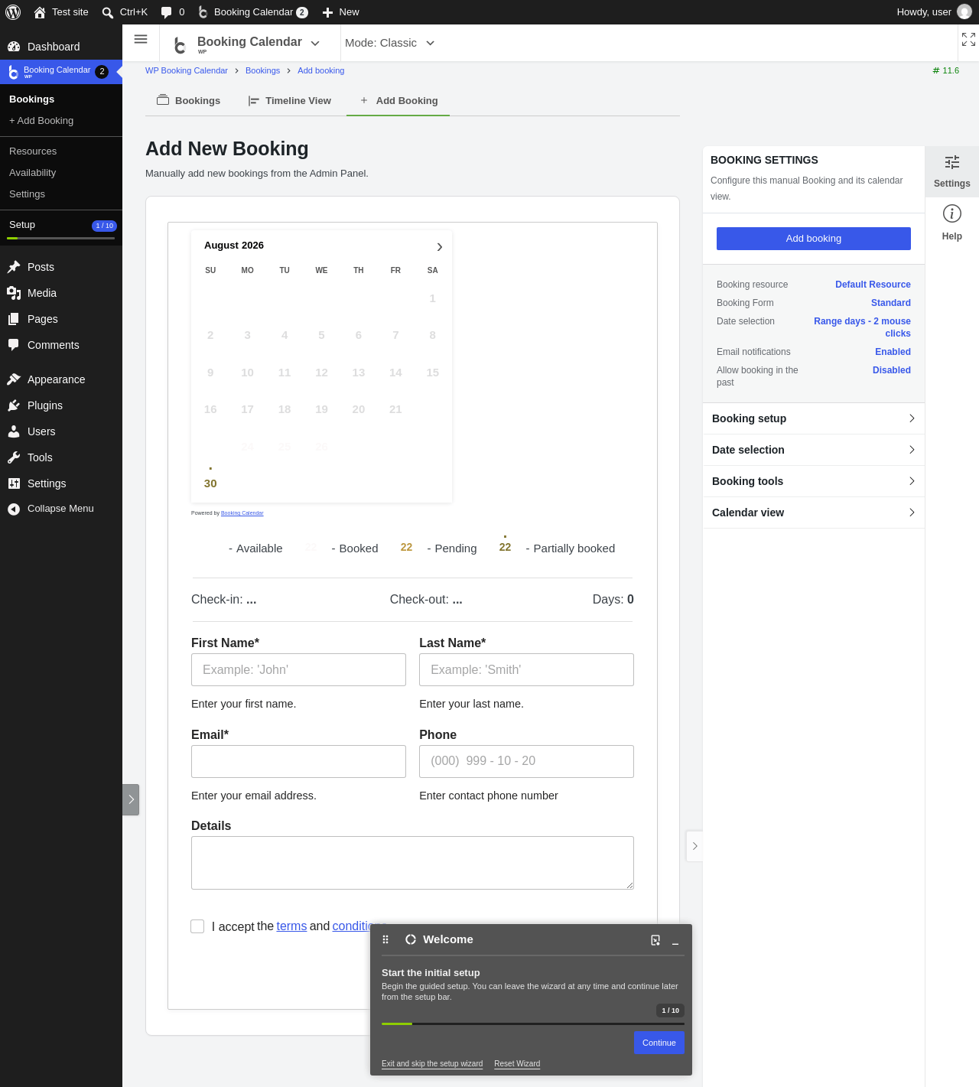Image resolution: width=979 pixels, height=1087 pixels.
Task: Open Availability in the sidebar submenu
Action: tap(32, 173)
